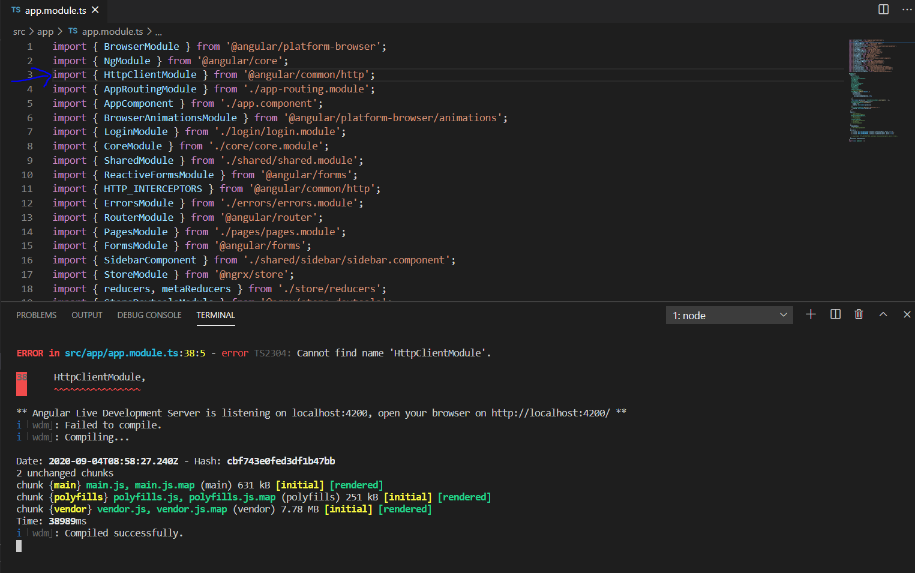Split the editor with the top-right icon
Screen dimensions: 915x573
pos(883,9)
